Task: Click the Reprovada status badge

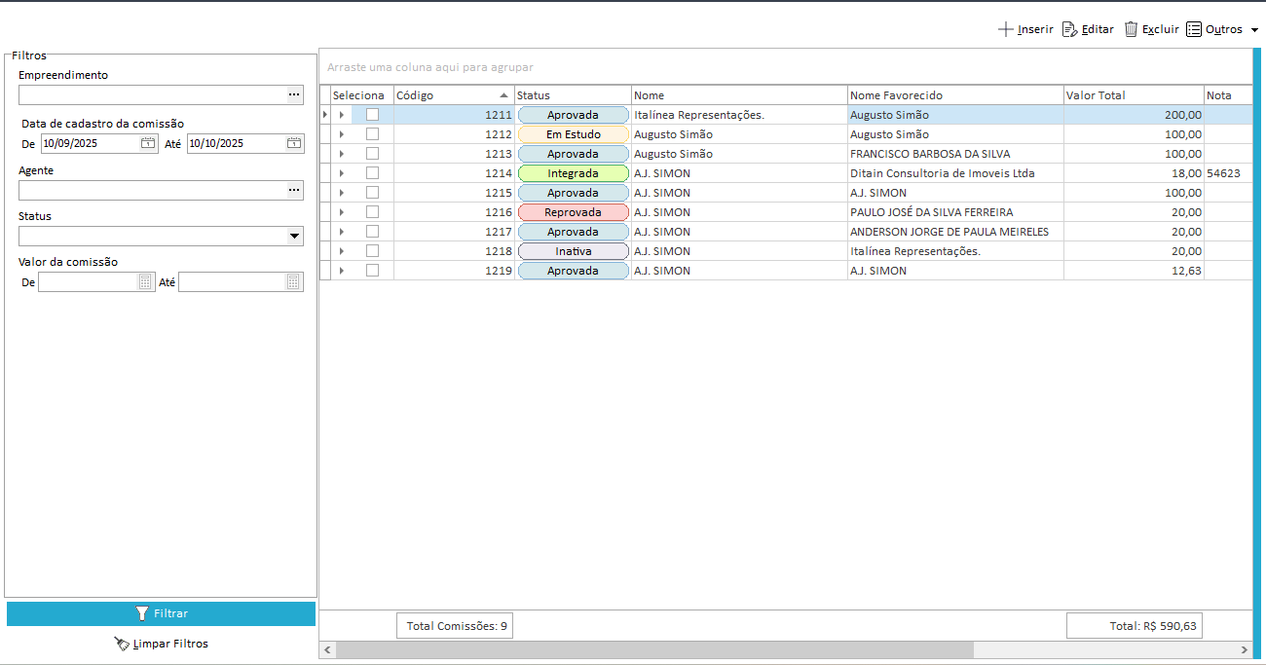Action: 573,212
